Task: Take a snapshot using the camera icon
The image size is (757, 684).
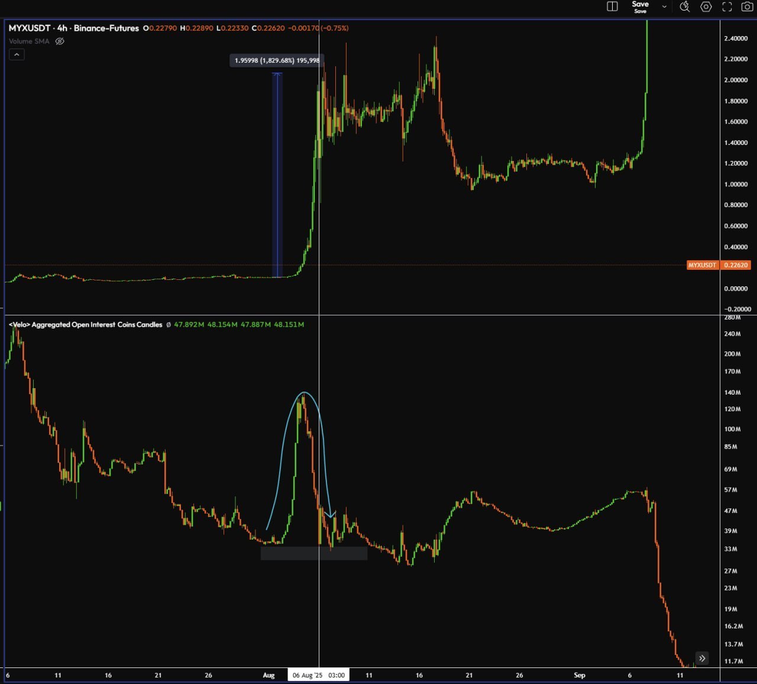Action: (746, 6)
